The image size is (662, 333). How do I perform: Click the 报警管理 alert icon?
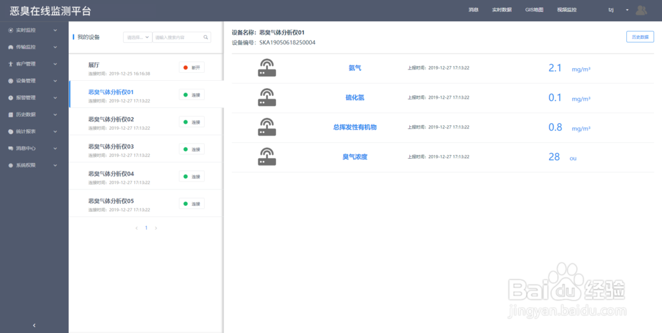coord(11,98)
